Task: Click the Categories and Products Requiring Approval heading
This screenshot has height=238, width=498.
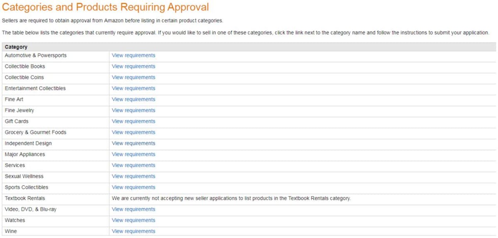Action: [x=105, y=7]
